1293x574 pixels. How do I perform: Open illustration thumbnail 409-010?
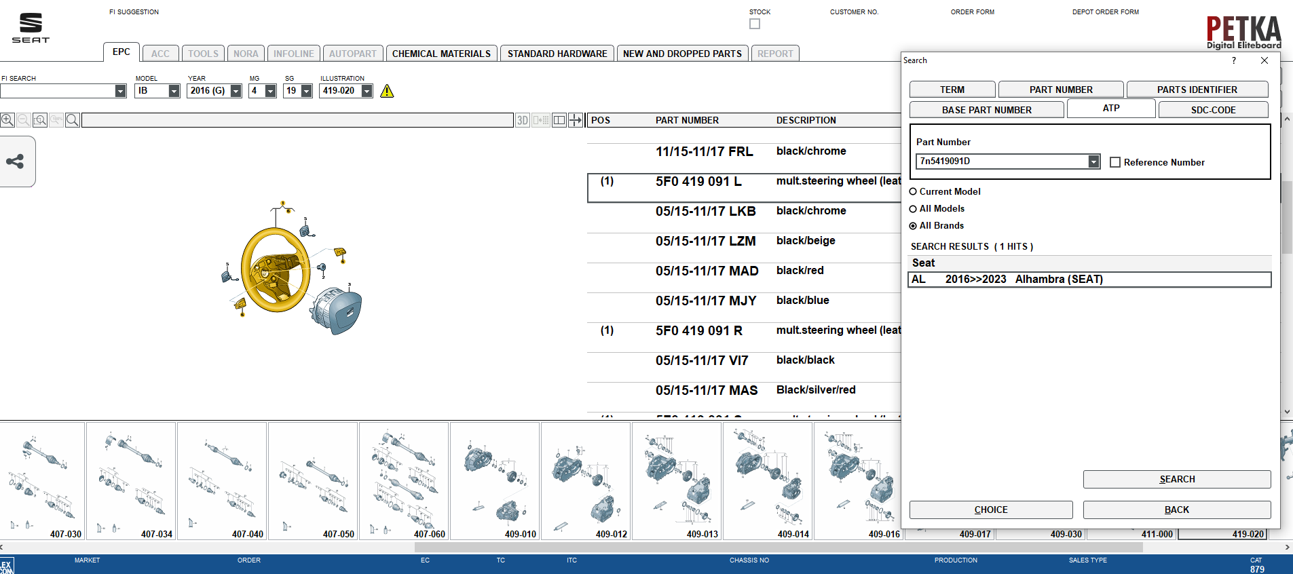coord(495,481)
